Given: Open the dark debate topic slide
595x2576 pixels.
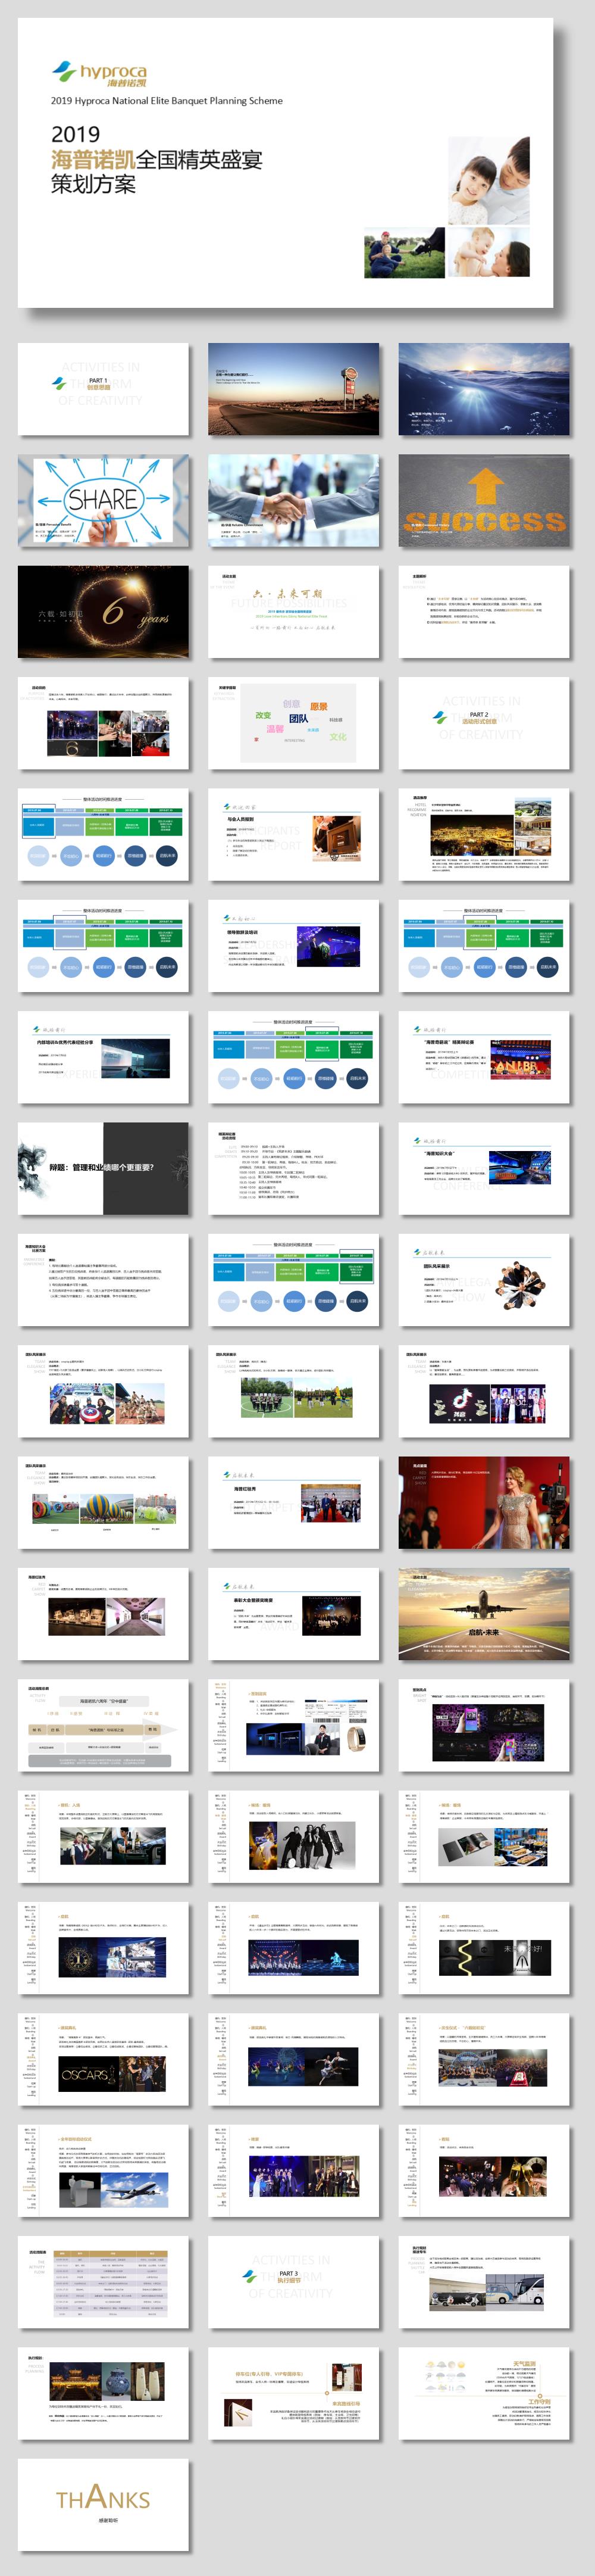Looking at the screenshot, I should (x=103, y=1168).
